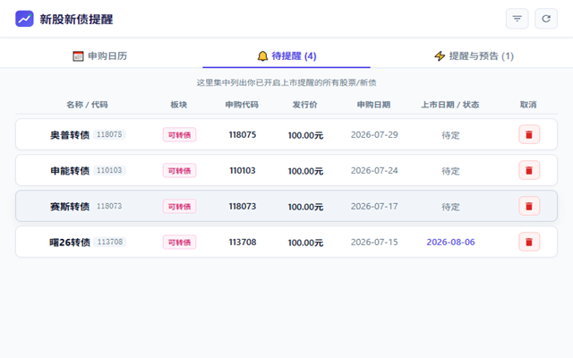This screenshot has height=358, width=573.
Task: Click the bold 118075 subscription code
Action: tap(243, 135)
